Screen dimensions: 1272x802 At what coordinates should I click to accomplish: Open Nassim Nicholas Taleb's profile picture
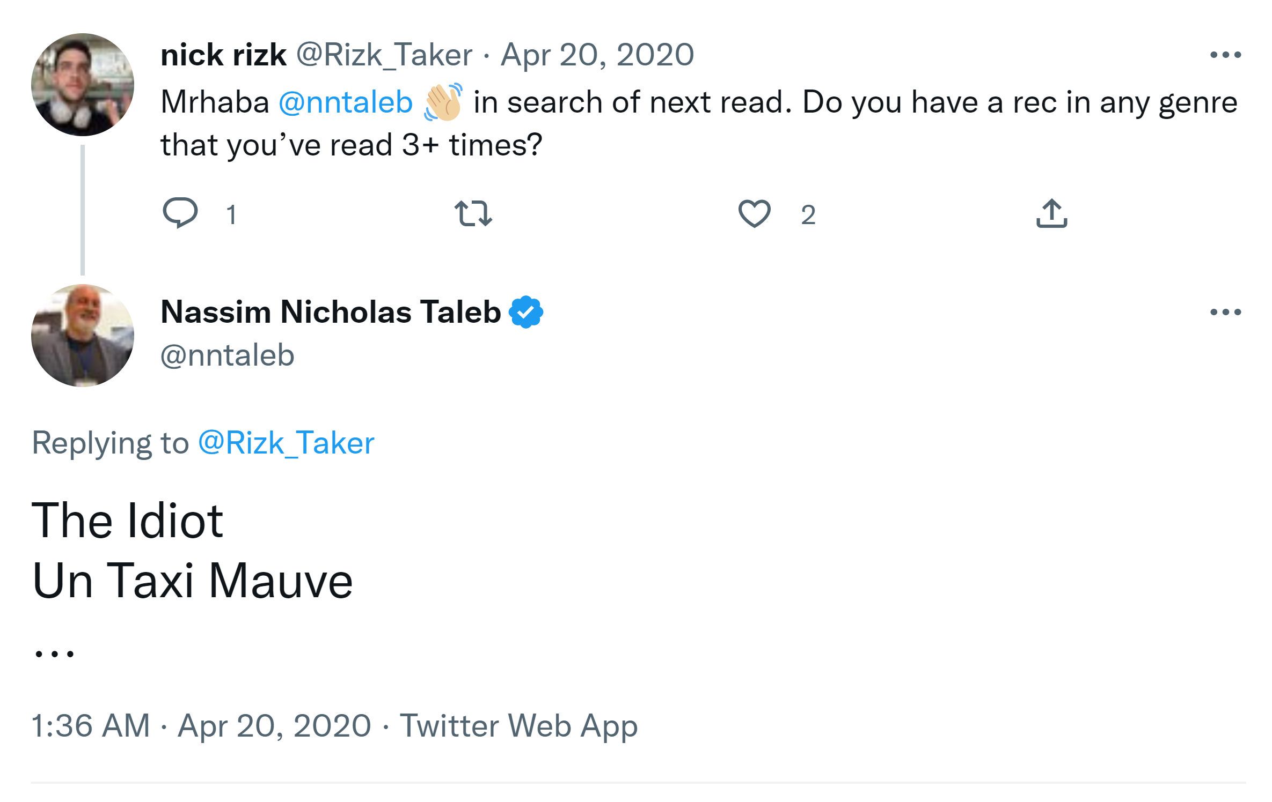tap(83, 336)
